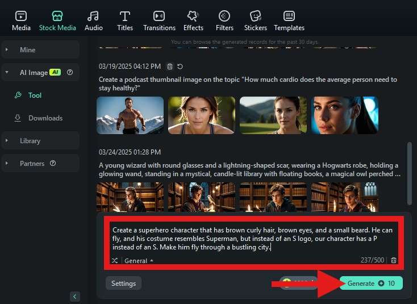This screenshot has width=417, height=304.
Task: Open the Transitions tab
Action: [x=159, y=21]
